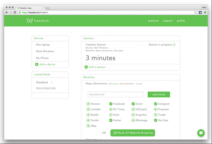Click the www.yahoo.com block input field
This screenshot has height=144, width=212.
pos(115,94)
